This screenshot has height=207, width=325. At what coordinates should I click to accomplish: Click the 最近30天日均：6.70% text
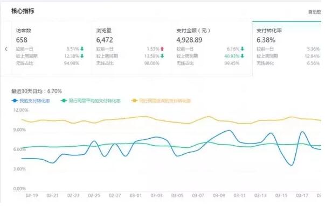(37, 91)
